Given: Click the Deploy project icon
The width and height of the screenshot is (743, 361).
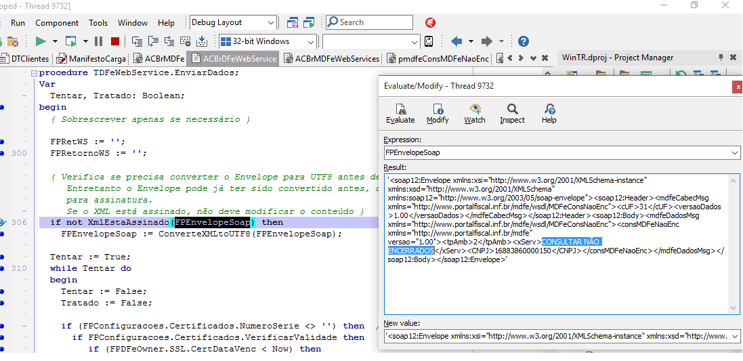Looking at the screenshot, I should [201, 41].
